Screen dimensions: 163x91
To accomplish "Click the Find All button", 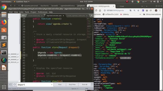I will pos(85,84).
